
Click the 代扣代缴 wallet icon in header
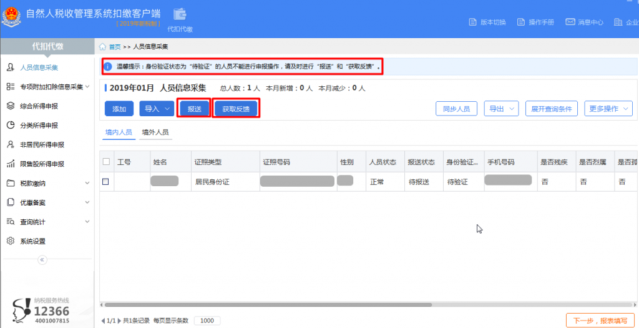180,14
